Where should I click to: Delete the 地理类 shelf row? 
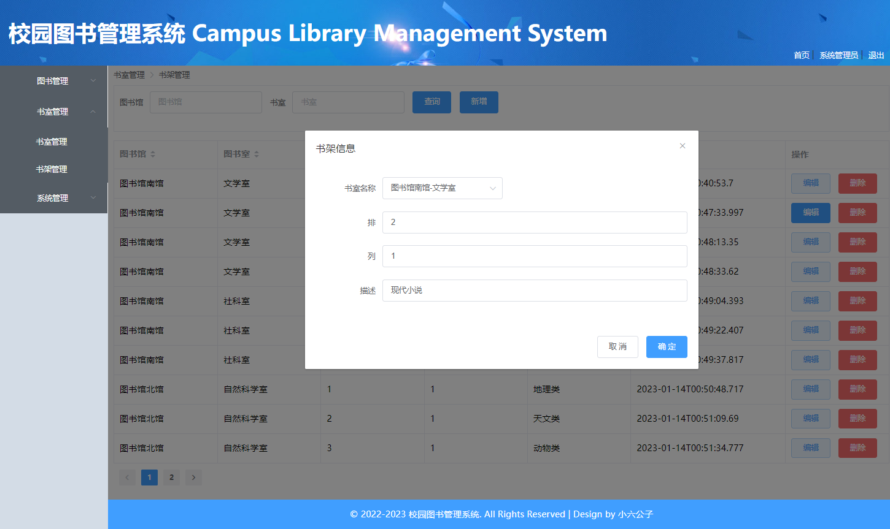(857, 389)
